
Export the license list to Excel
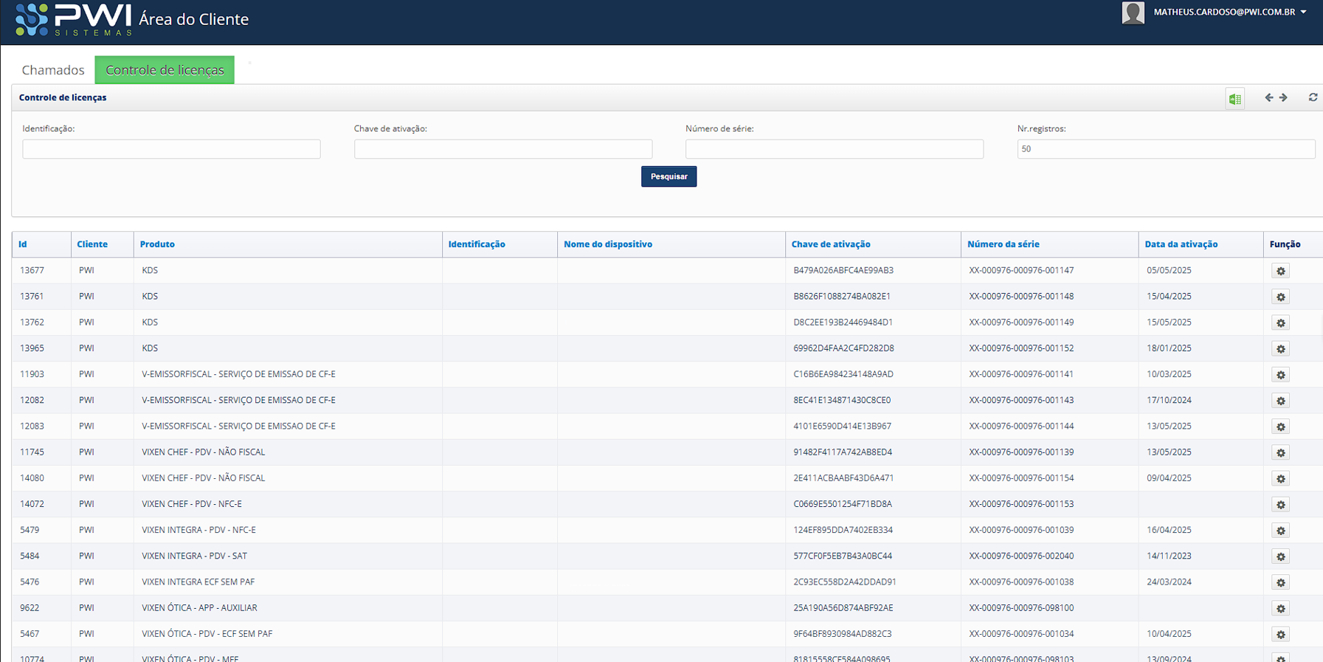pyautogui.click(x=1234, y=98)
